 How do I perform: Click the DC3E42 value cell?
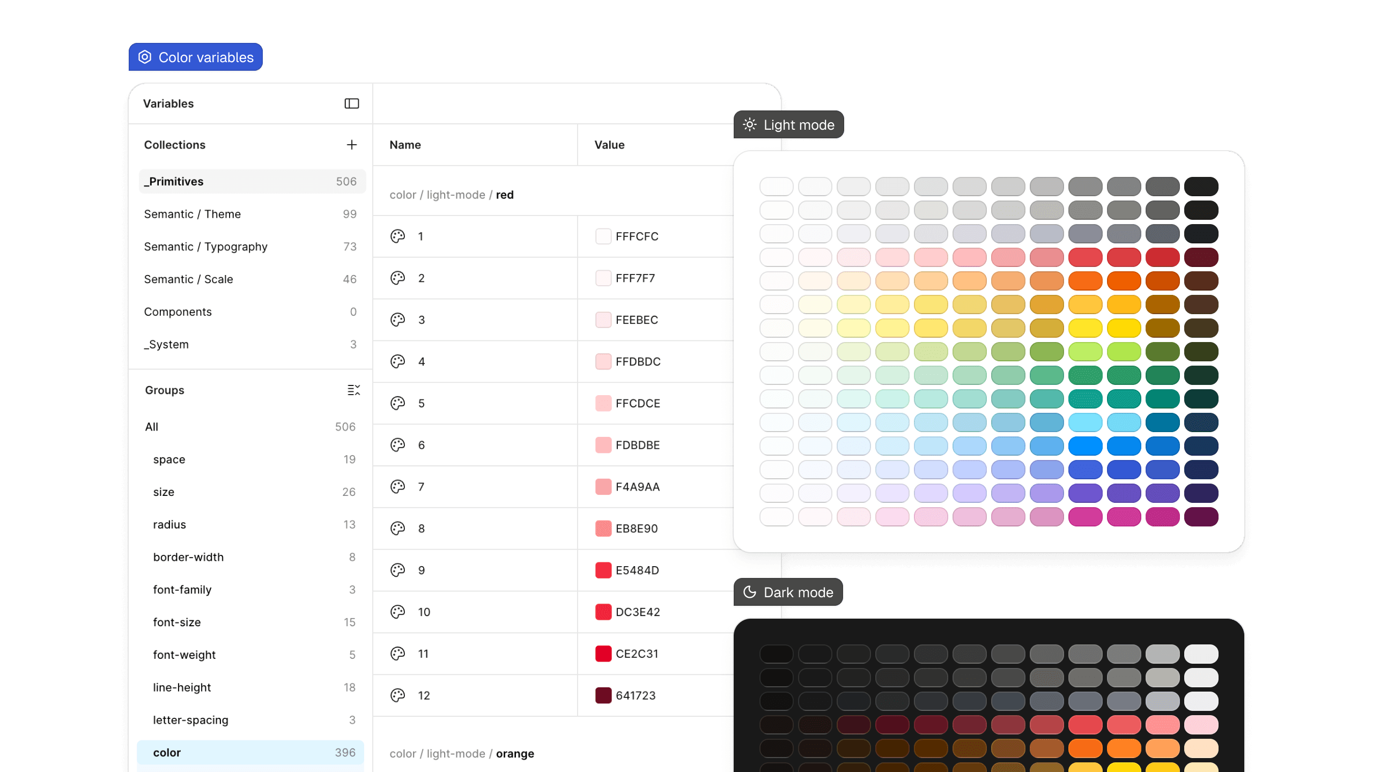click(655, 612)
